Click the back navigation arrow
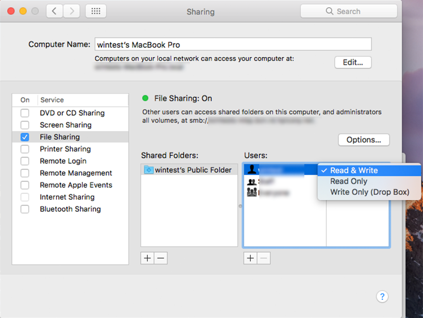 pos(54,11)
